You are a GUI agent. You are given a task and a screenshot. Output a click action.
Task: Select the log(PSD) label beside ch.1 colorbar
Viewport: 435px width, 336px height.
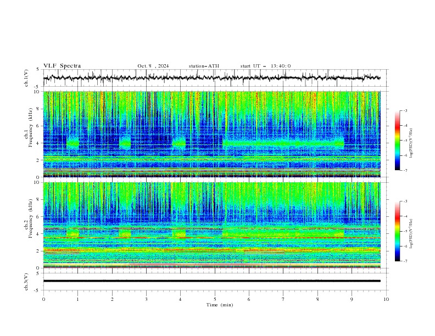coord(411,143)
